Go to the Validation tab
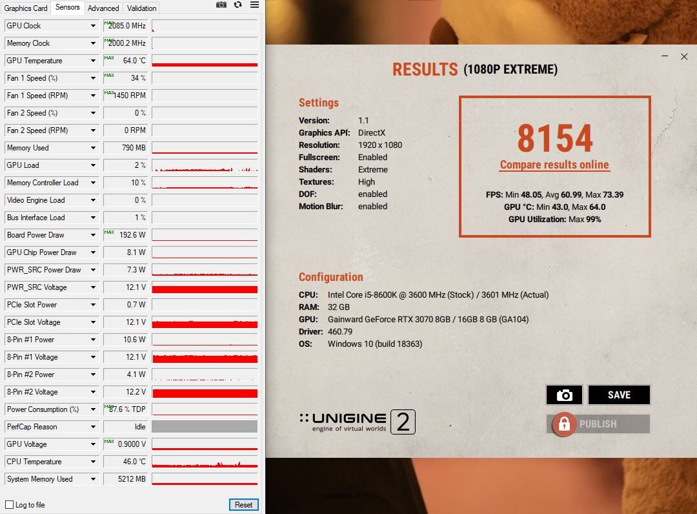Image resolution: width=697 pixels, height=514 pixels. pyautogui.click(x=141, y=8)
